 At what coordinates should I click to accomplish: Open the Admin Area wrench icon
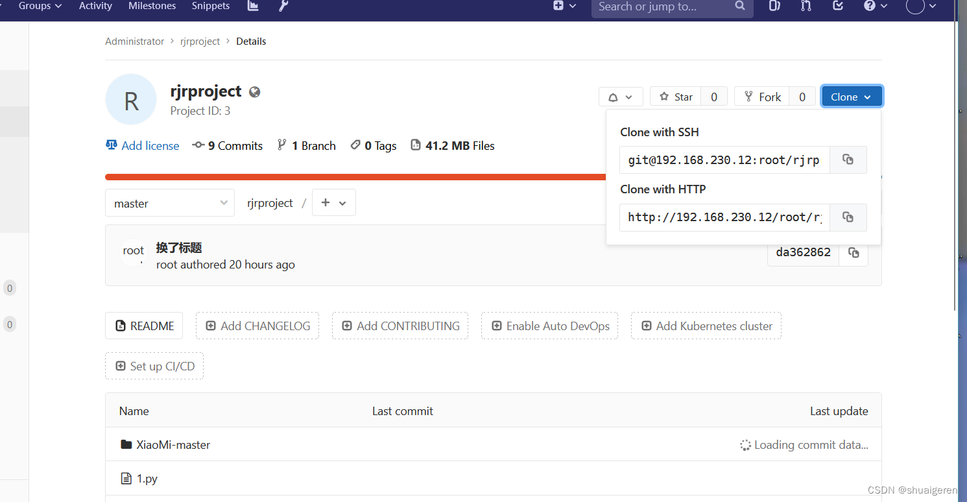tap(282, 6)
